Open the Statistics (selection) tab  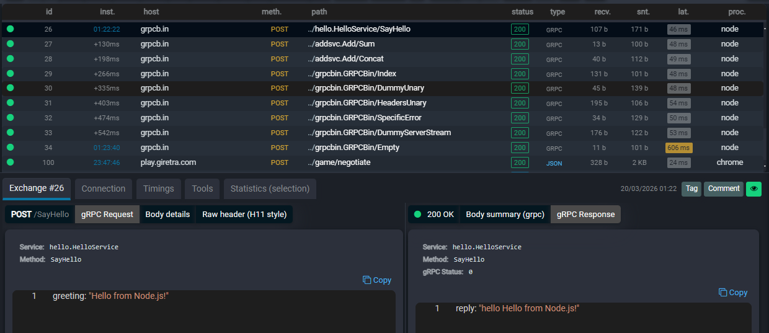pyautogui.click(x=270, y=189)
